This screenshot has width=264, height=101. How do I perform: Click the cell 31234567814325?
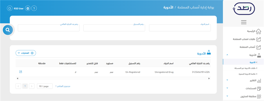pyautogui.click(x=201, y=72)
